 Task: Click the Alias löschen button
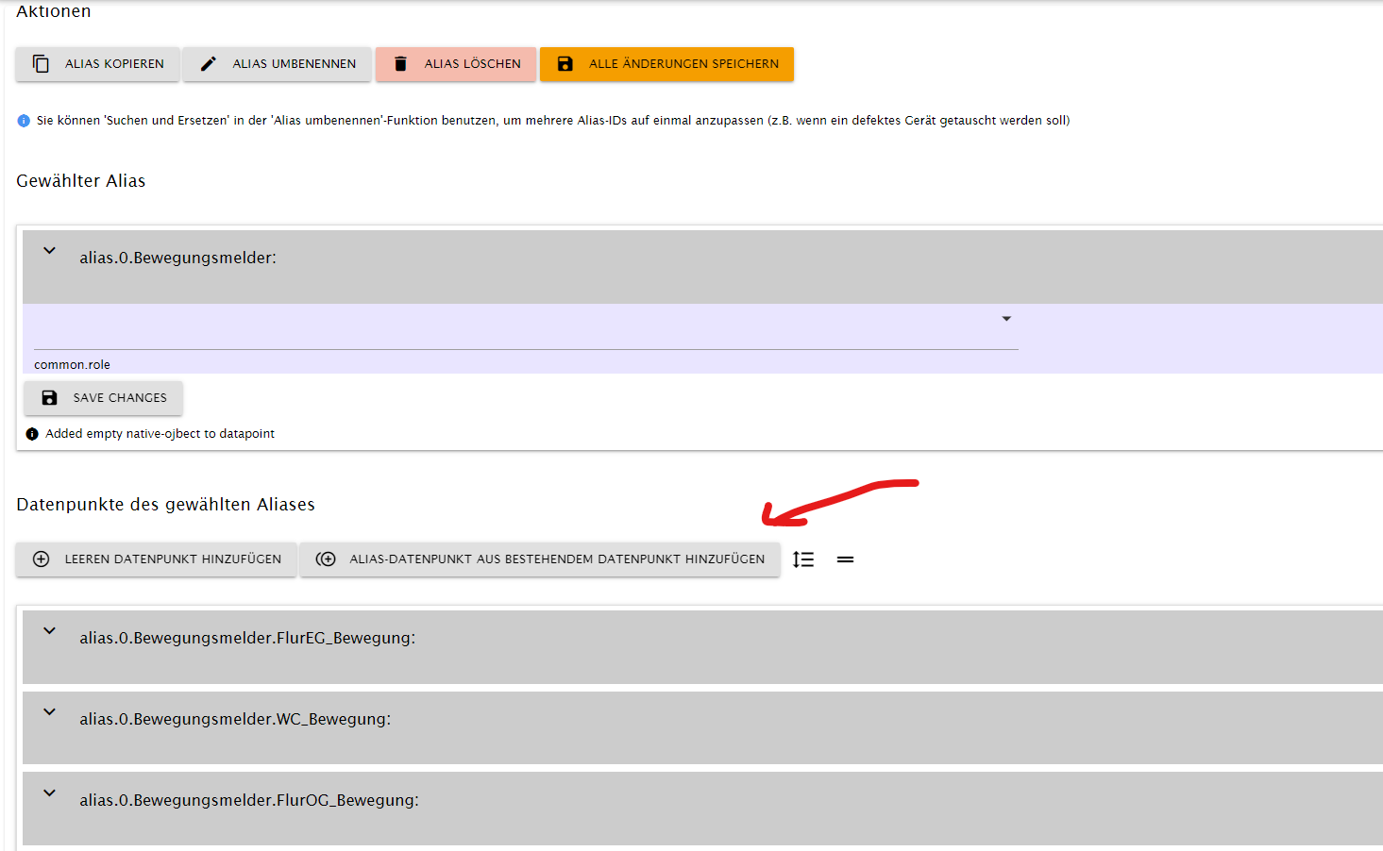[x=456, y=64]
